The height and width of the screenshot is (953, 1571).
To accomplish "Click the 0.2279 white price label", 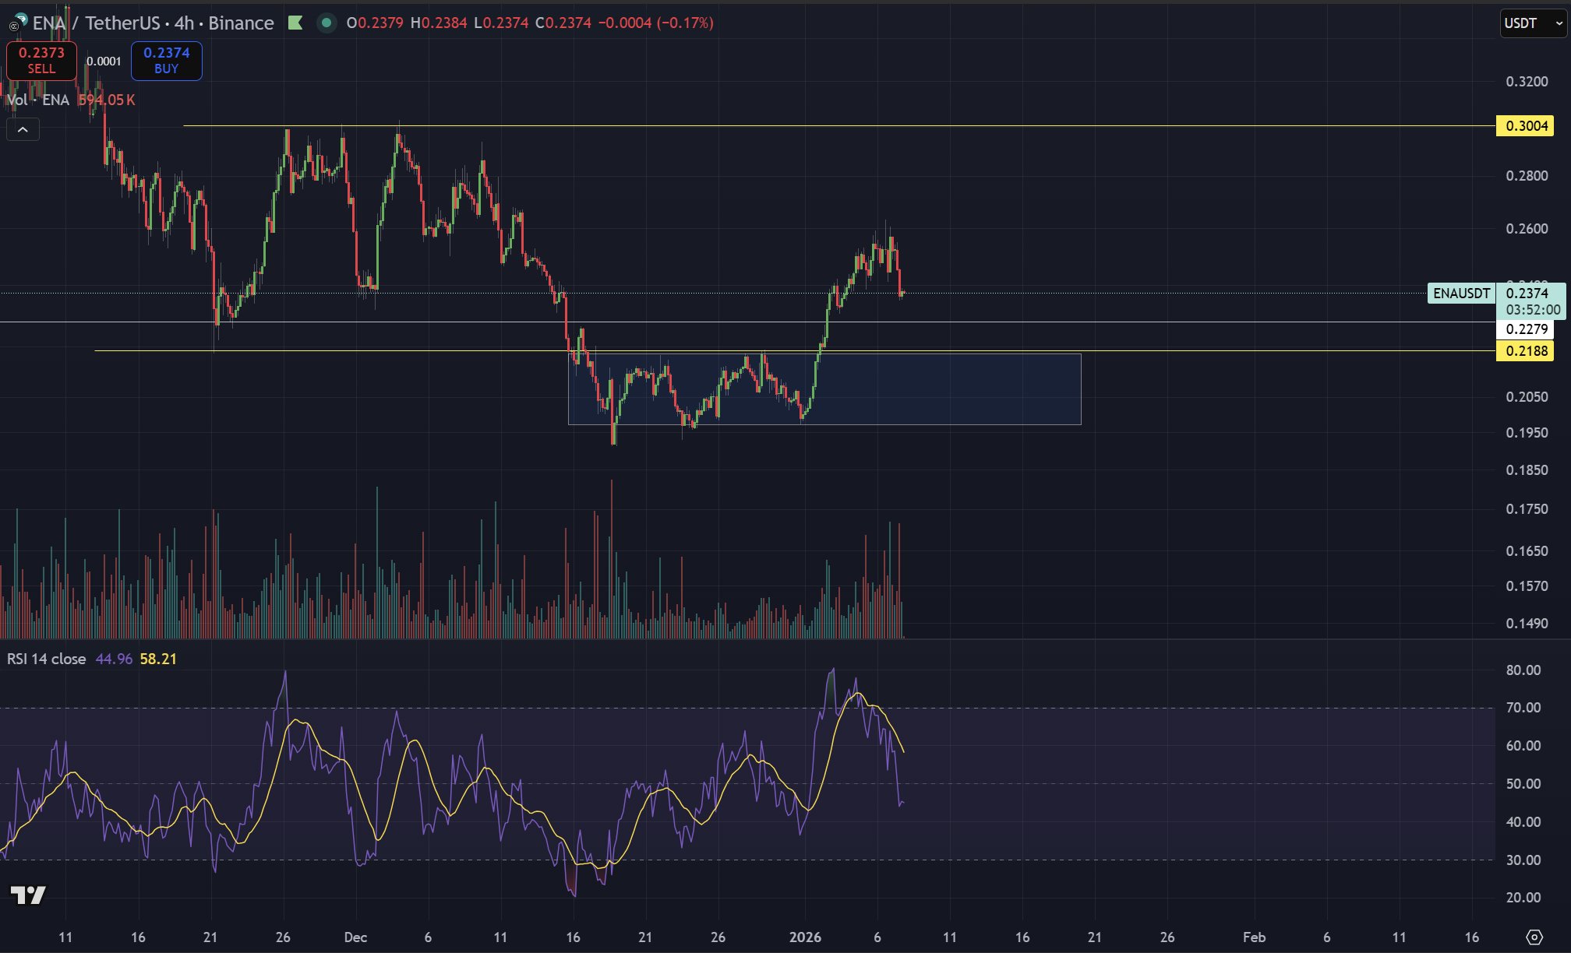I will 1525,329.
